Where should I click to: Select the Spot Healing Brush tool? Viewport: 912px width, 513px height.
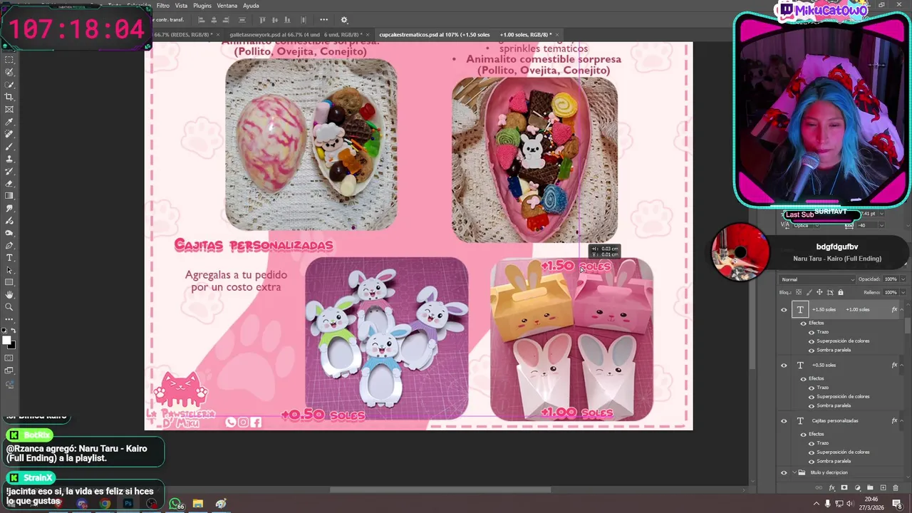tap(9, 134)
